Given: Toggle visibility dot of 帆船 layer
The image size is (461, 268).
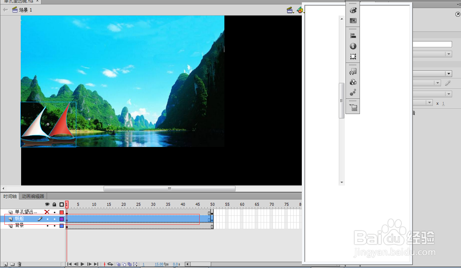Looking at the screenshot, I should coord(47,219).
